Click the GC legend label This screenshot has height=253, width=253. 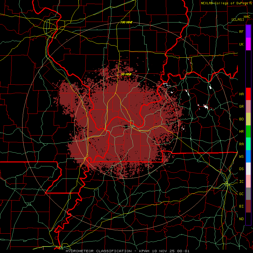click(241, 194)
